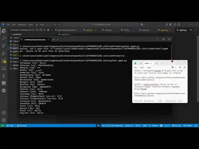
Task: Collapse all folders in Explorer
Action: coord(48,30)
